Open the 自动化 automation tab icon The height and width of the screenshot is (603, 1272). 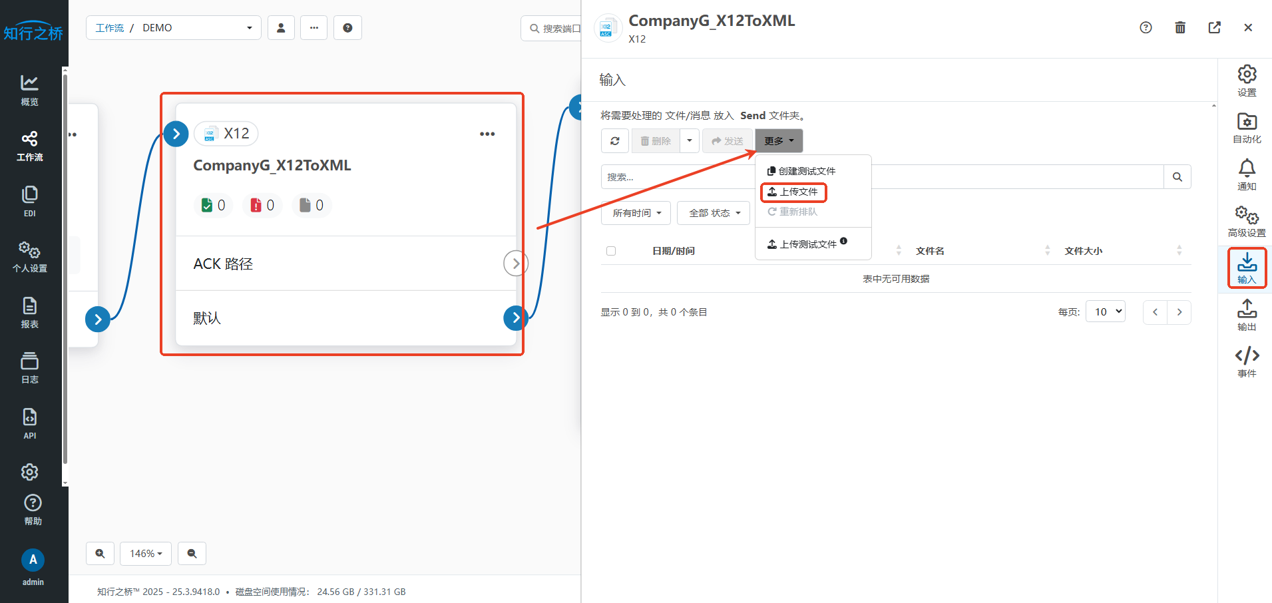coord(1246,128)
